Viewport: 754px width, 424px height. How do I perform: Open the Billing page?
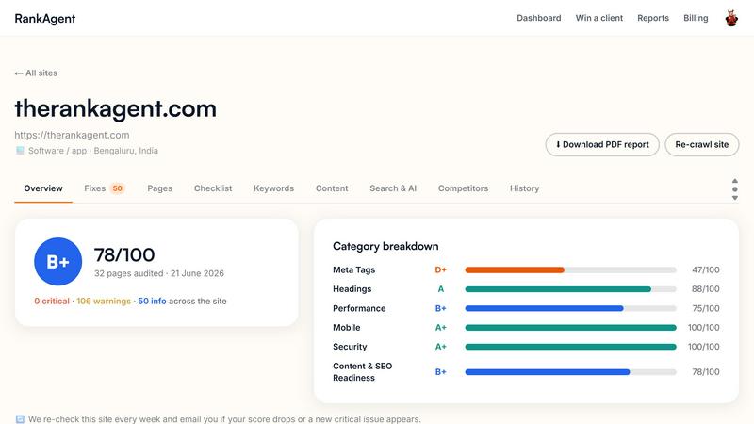click(696, 18)
